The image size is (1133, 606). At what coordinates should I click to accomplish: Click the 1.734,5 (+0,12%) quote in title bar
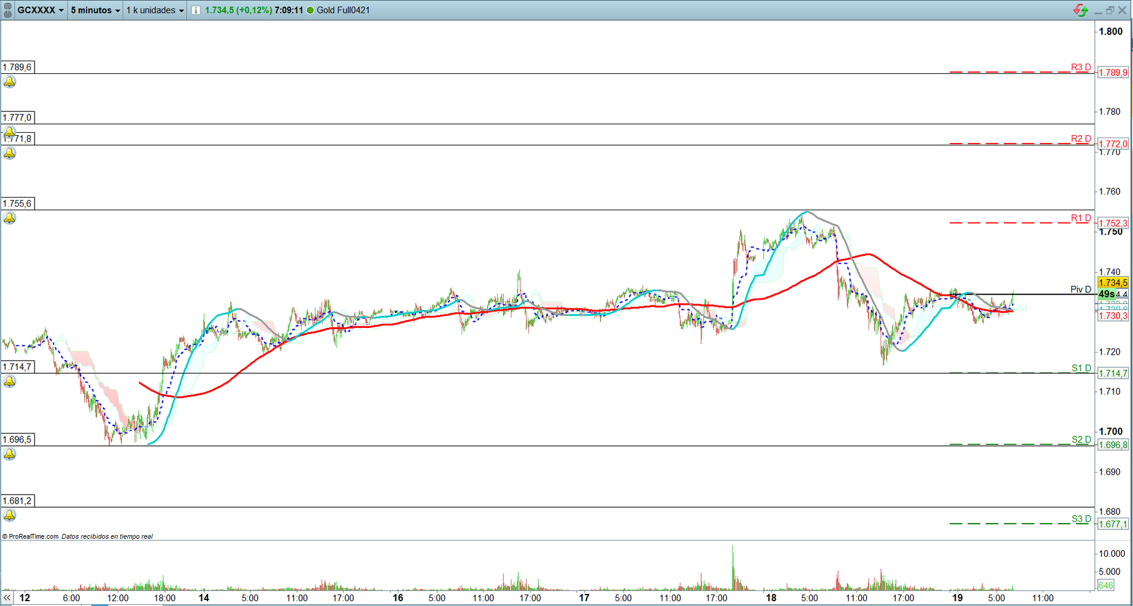tap(238, 10)
